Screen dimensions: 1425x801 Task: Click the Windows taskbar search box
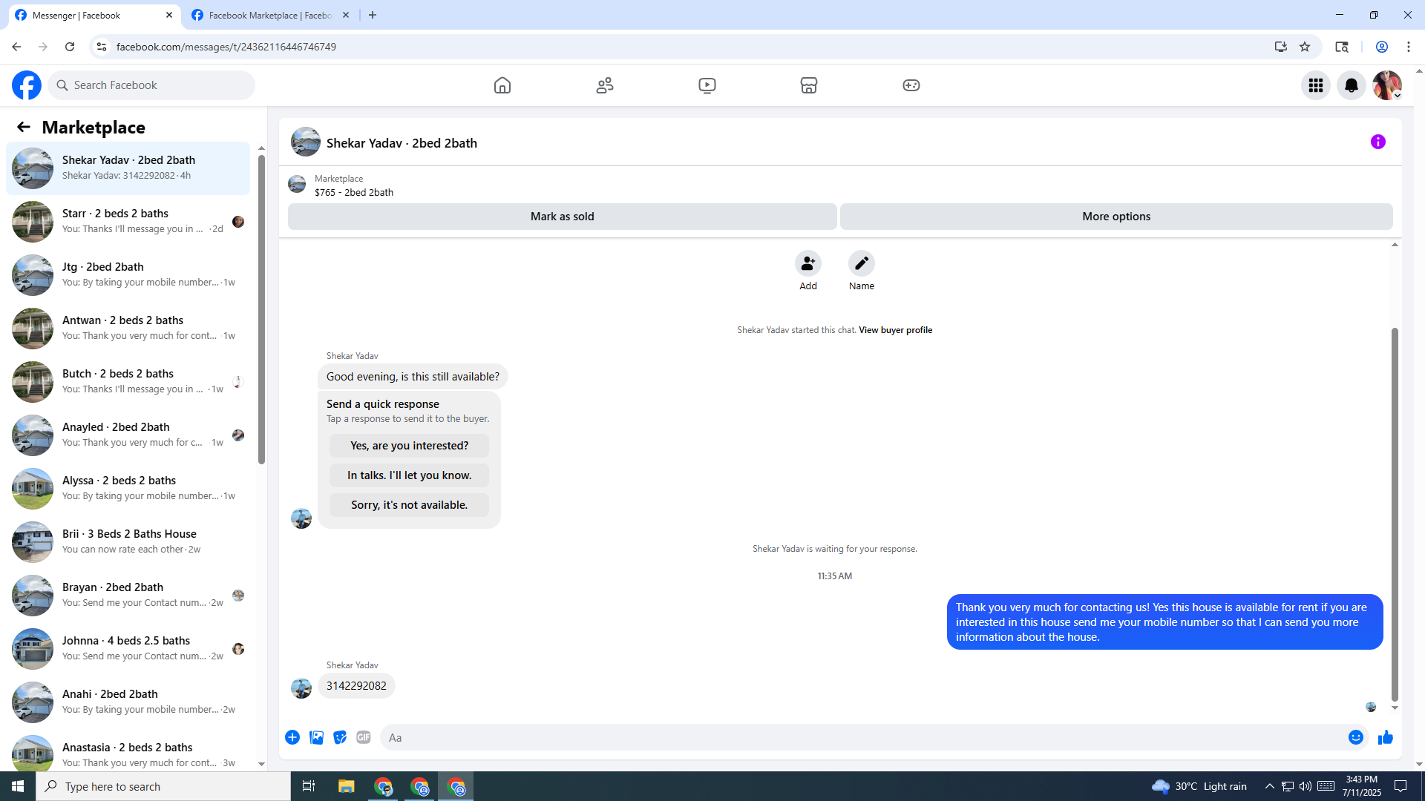pos(163,786)
